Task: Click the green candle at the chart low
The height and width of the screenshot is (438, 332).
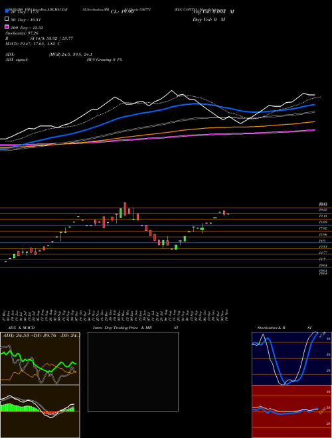Action: coord(176,248)
